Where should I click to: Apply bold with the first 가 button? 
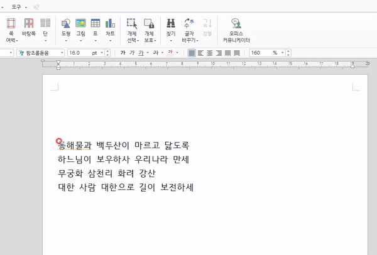pos(123,53)
